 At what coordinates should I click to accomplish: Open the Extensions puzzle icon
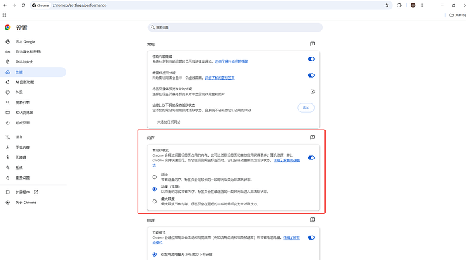pos(399,5)
